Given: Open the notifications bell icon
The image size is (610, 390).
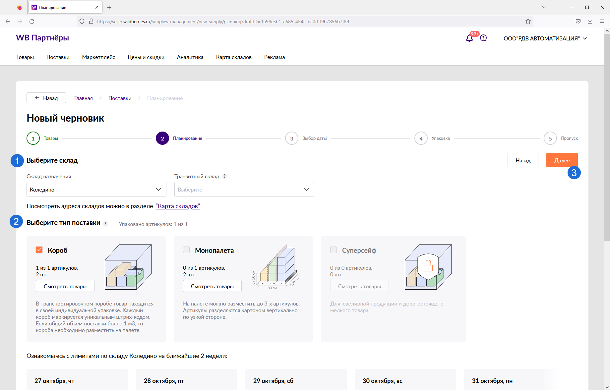Looking at the screenshot, I should 469,38.
